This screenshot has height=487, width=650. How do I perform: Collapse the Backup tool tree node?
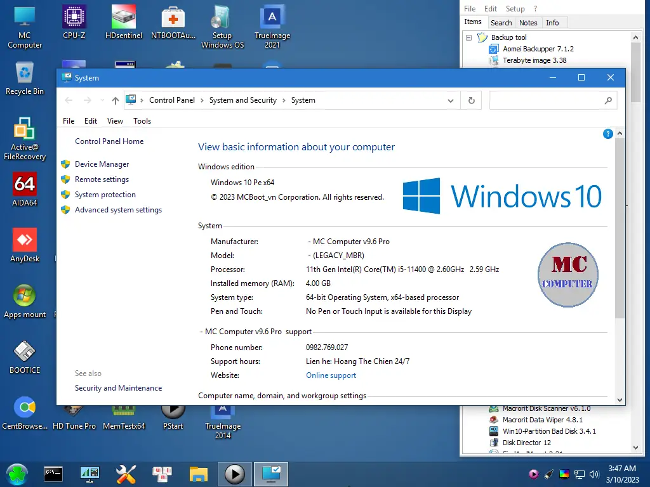click(469, 37)
